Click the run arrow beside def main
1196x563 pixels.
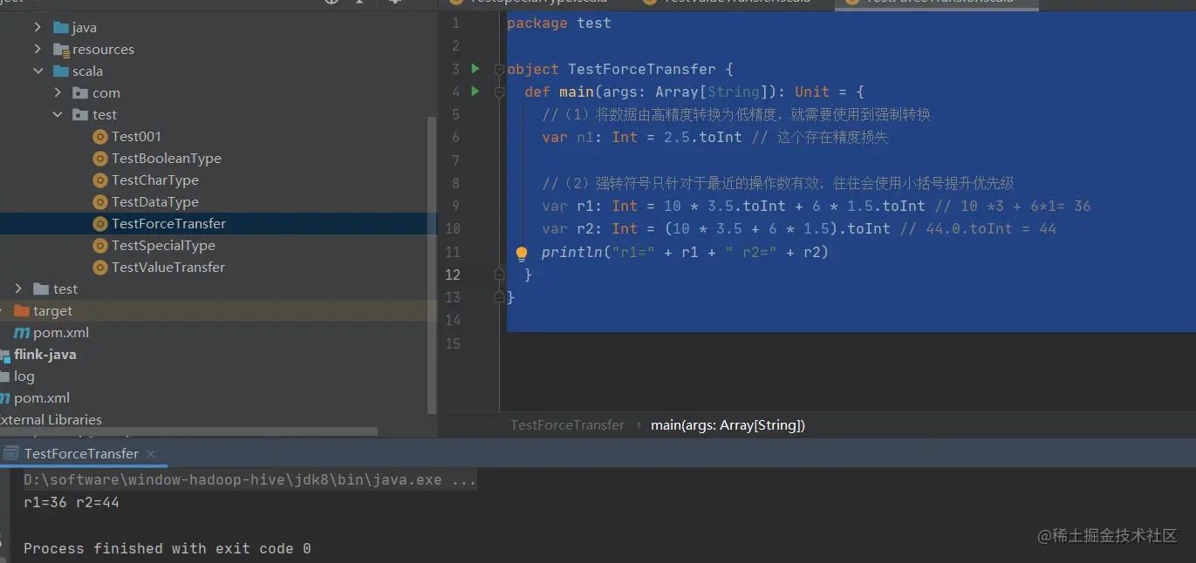[475, 91]
